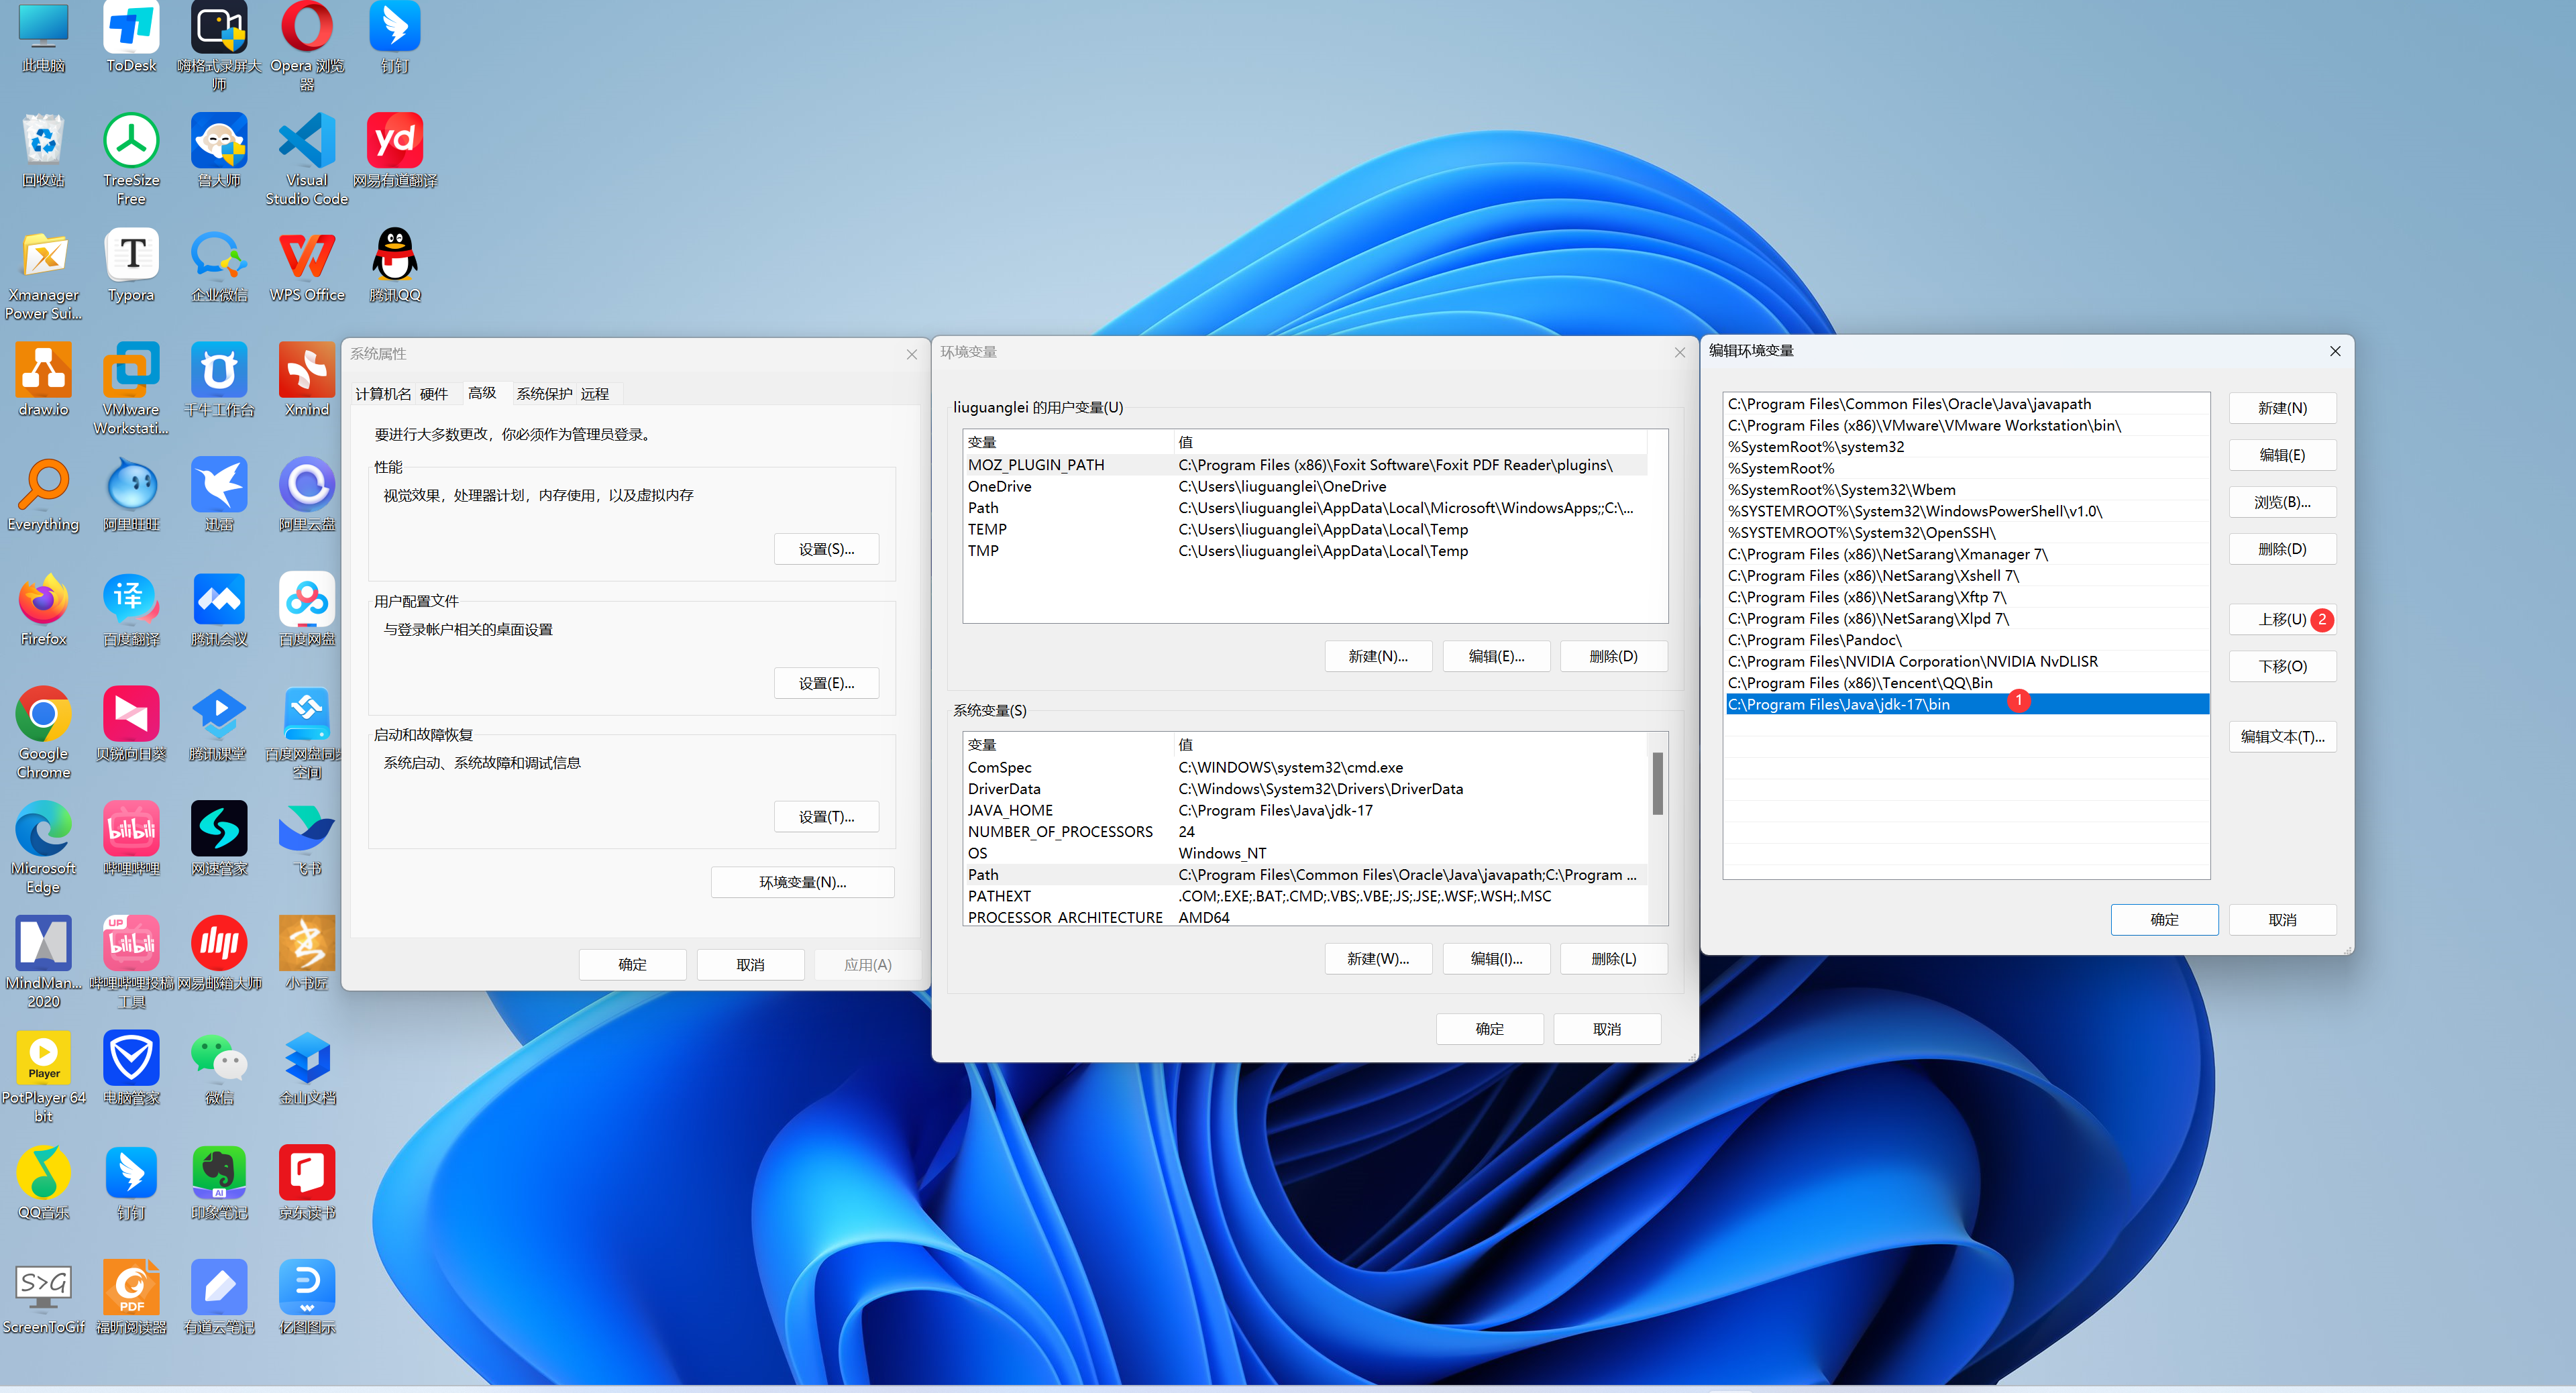Switch to 计算机名 tab in 系统属性
This screenshot has width=2576, height=1393.
(x=383, y=394)
